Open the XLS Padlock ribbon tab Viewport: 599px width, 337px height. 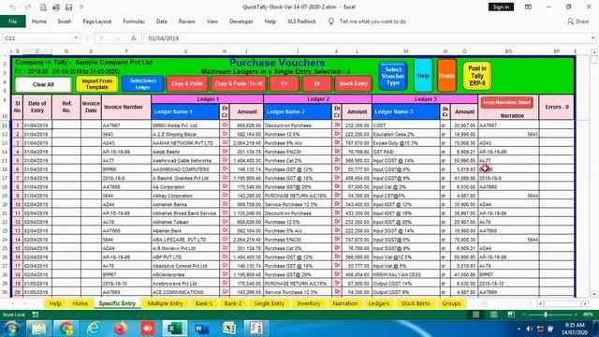point(301,22)
